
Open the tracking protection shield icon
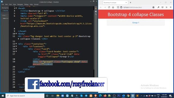click(118, 7)
